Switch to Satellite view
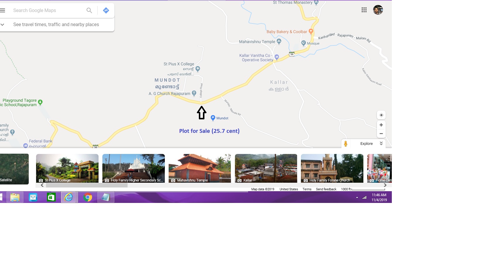Image resolution: width=498 pixels, height=261 pixels. coord(14,169)
